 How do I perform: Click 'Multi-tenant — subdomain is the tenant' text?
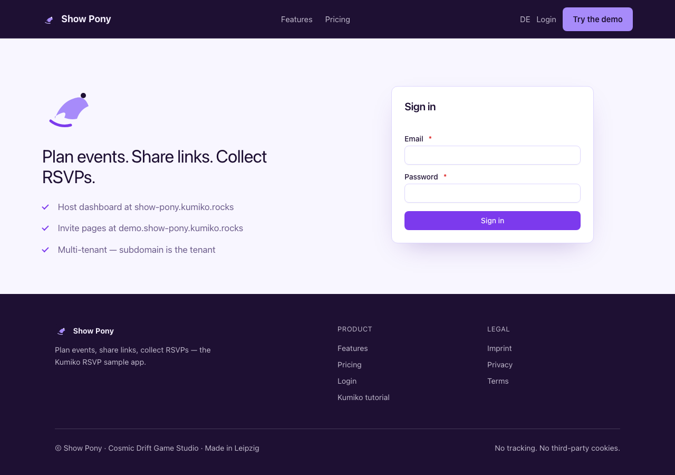(x=137, y=250)
